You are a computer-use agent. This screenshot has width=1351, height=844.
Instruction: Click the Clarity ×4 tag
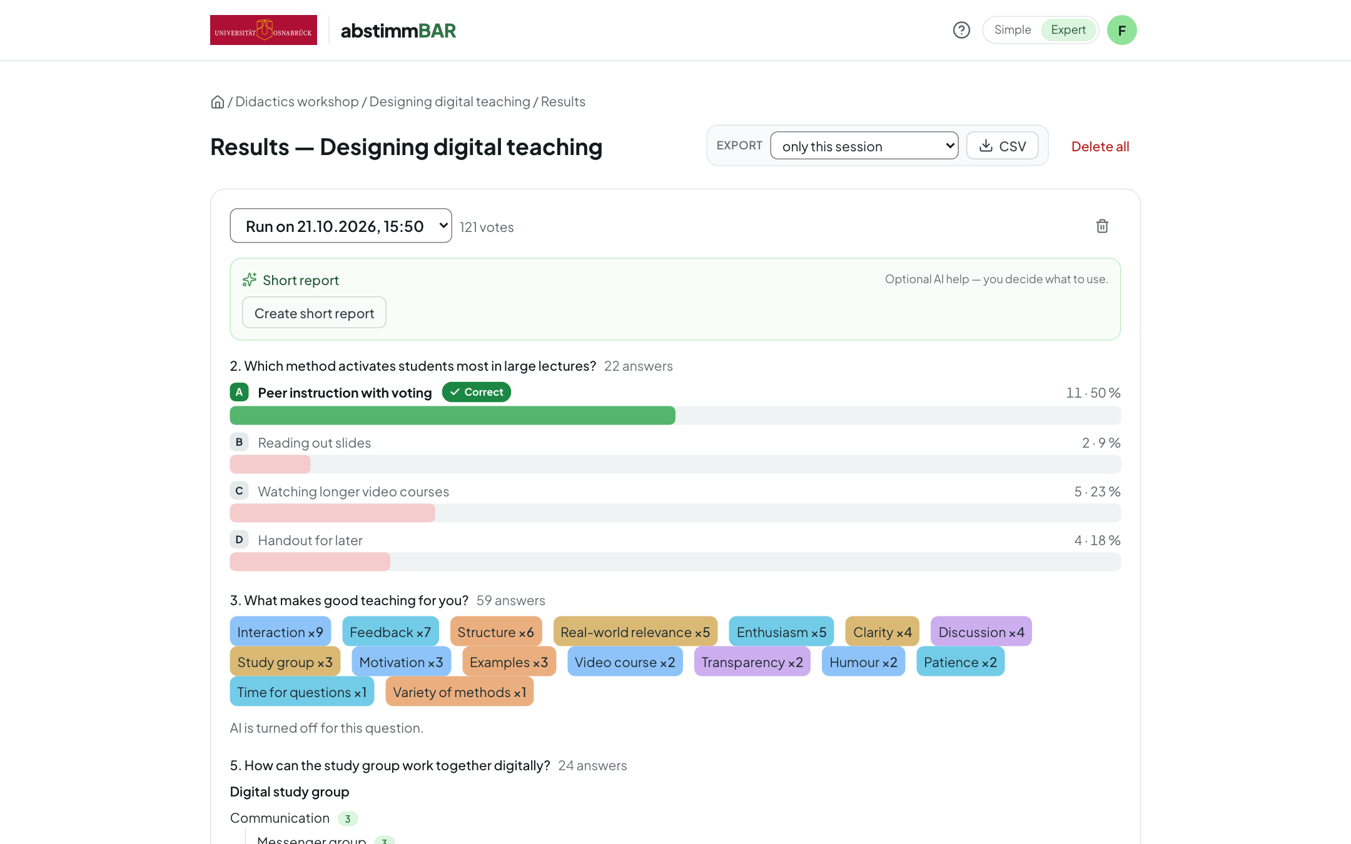click(882, 632)
